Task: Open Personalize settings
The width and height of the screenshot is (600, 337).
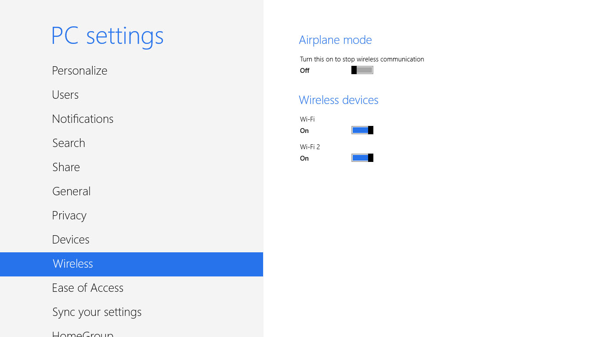Action: [x=80, y=71]
